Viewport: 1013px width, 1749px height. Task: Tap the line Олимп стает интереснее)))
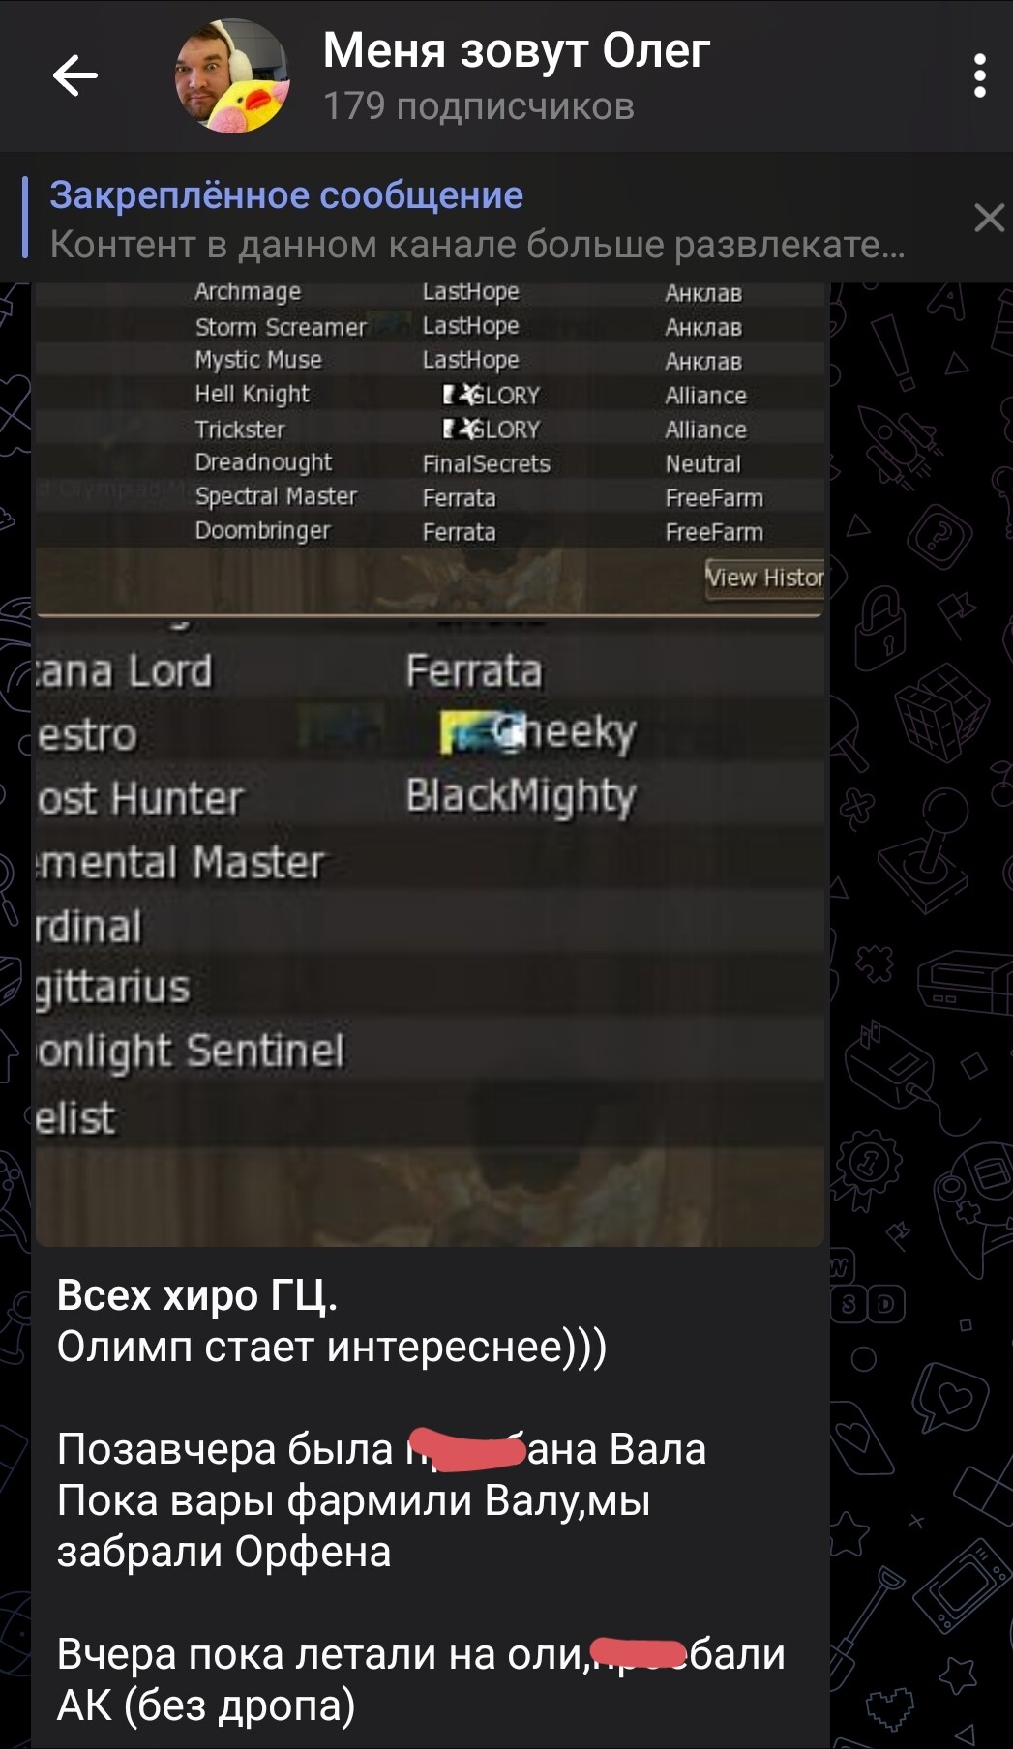[x=332, y=1346]
